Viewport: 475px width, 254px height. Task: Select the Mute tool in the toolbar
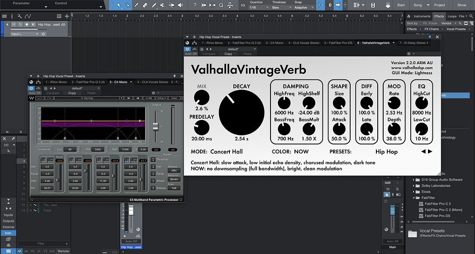[161, 5]
